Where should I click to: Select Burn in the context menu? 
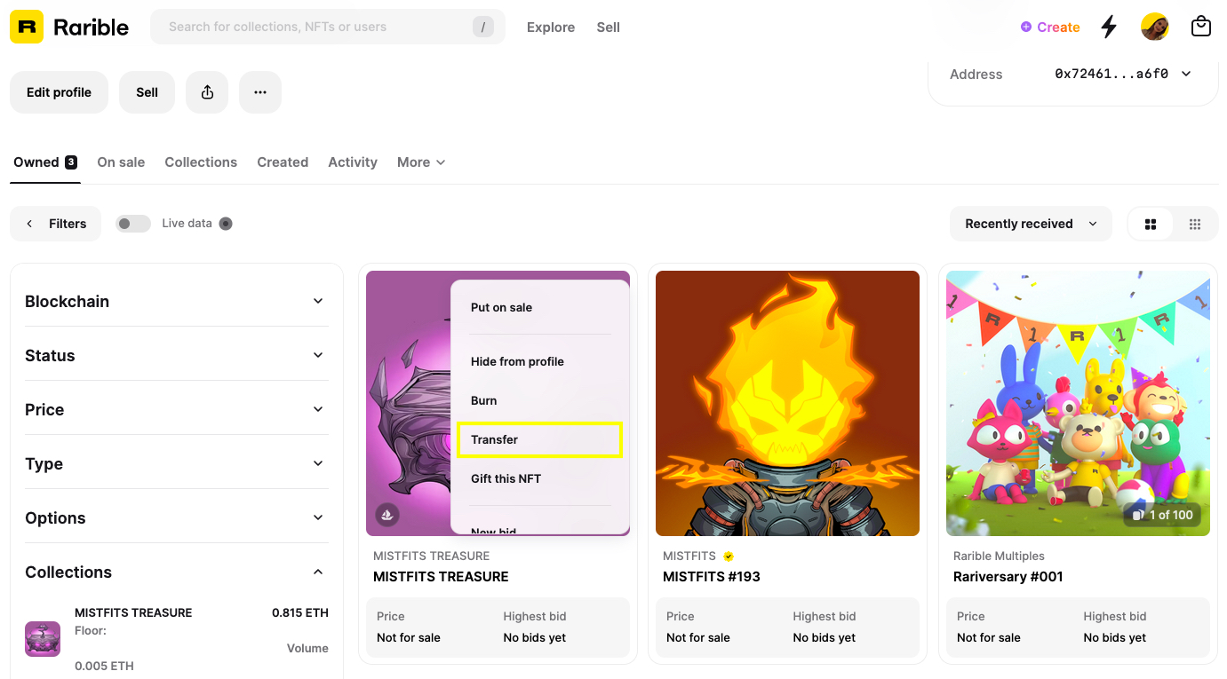(x=540, y=400)
